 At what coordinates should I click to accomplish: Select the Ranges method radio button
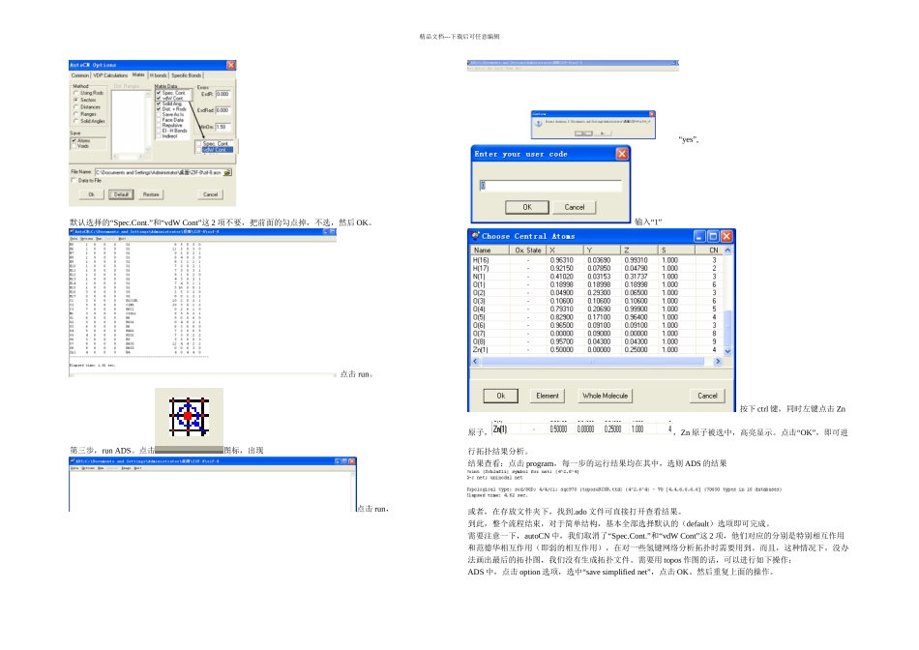(75, 114)
